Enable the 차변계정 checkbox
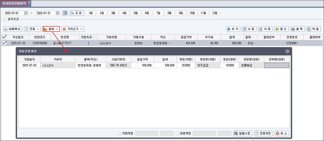Screen dimensions: 324x141 pos(120,133)
